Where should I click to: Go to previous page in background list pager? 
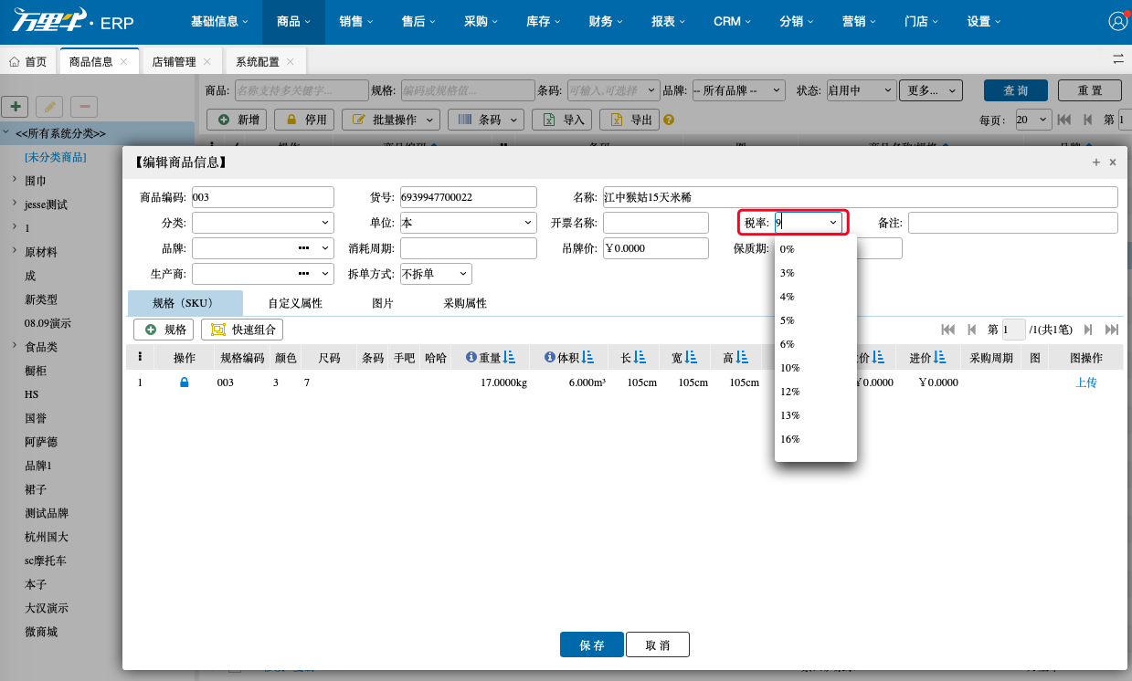[1087, 120]
